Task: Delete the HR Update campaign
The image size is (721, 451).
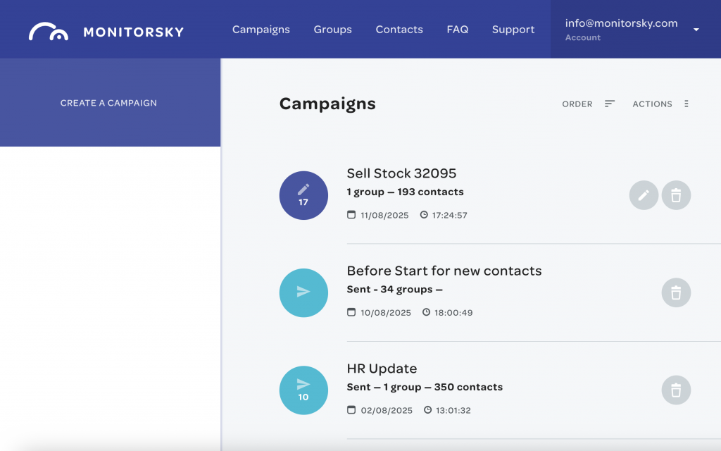Action: pyautogui.click(x=676, y=390)
